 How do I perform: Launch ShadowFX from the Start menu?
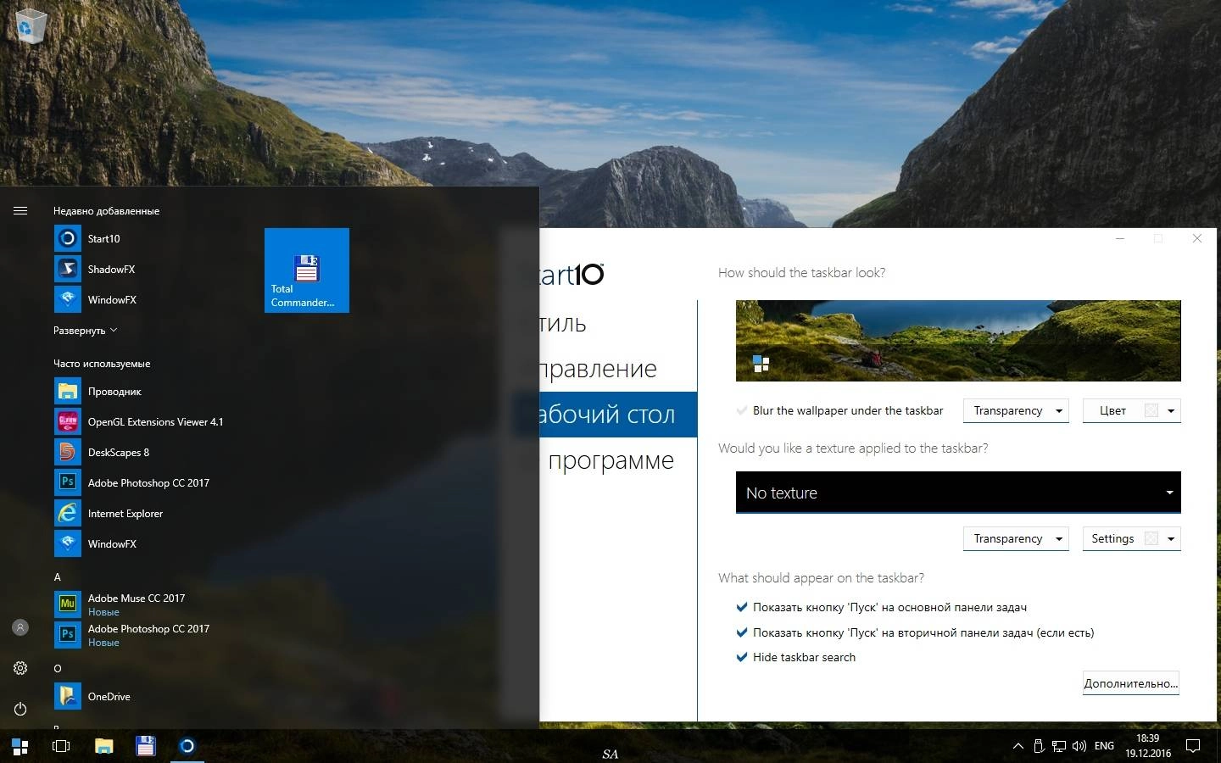click(94, 269)
